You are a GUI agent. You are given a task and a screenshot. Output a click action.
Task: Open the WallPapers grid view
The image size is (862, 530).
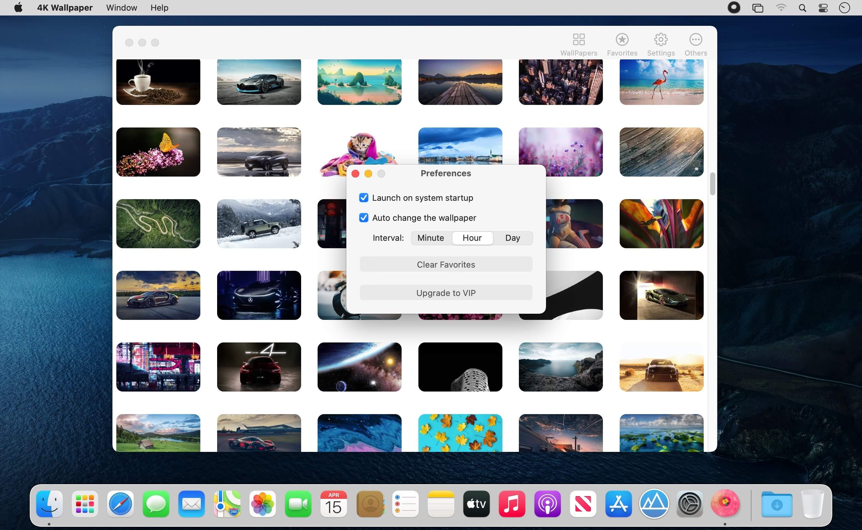(579, 44)
